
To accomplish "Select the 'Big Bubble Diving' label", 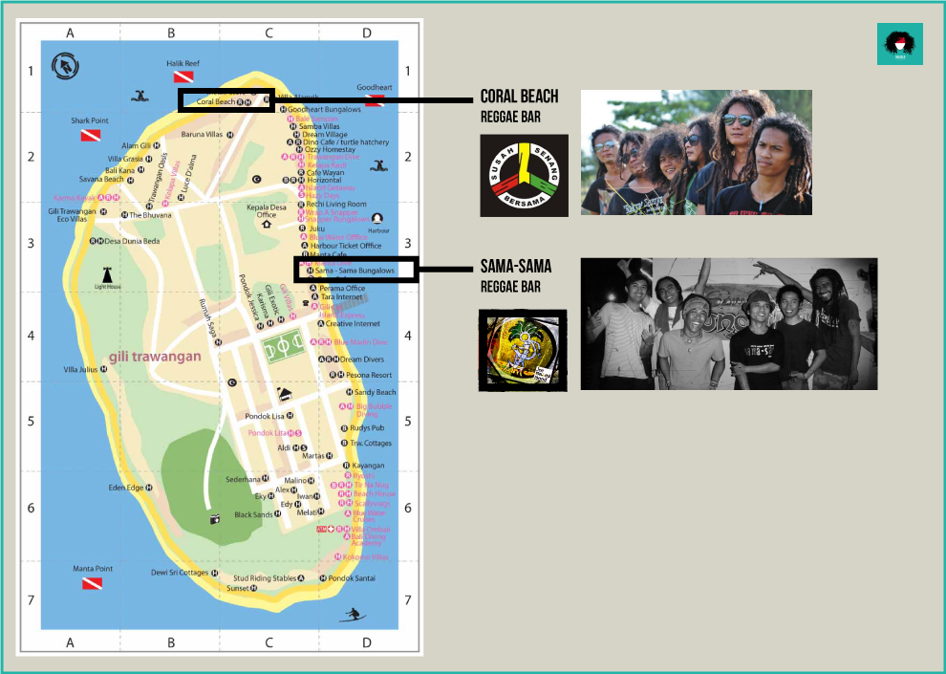I will tap(374, 410).
